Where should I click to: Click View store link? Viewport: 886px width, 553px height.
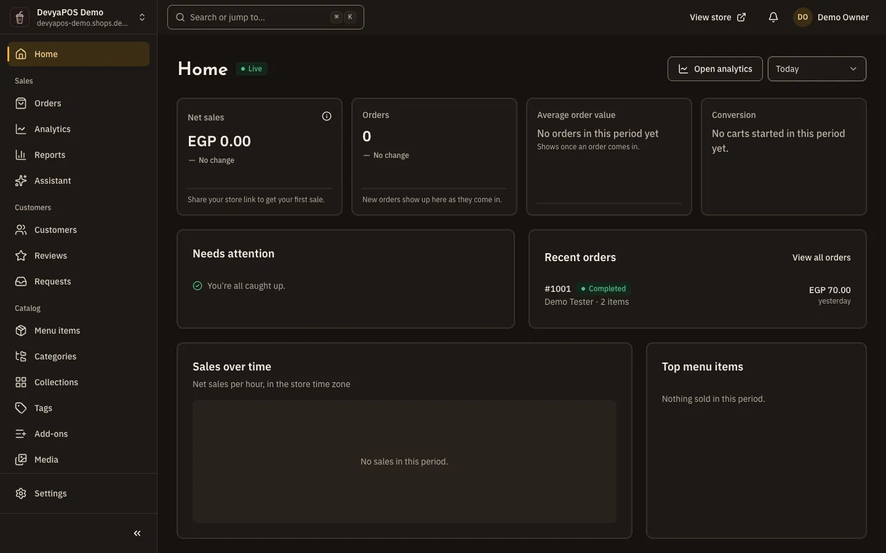click(717, 17)
